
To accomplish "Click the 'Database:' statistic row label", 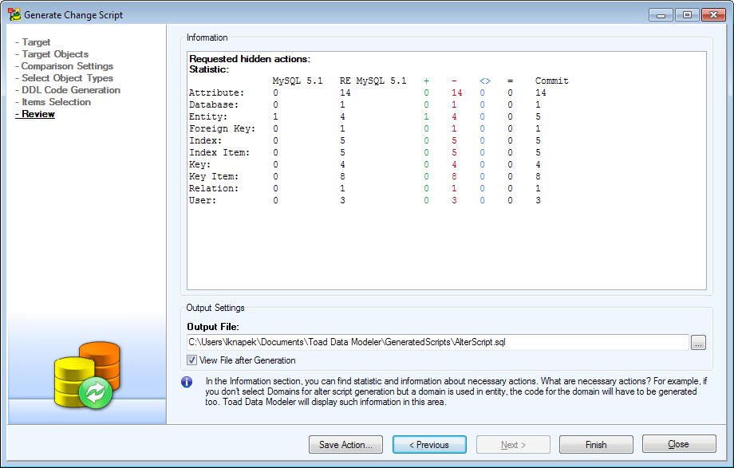I will click(214, 104).
